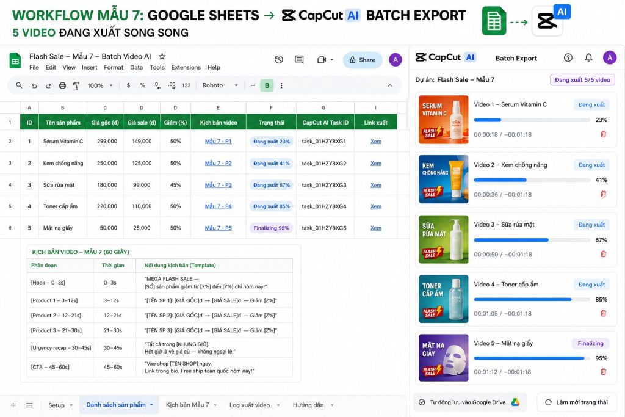Add a new sheet with plus icon
Screen dimensions: 625x417
coord(13,405)
